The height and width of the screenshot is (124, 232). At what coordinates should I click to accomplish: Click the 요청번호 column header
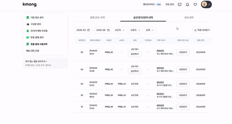[x=82, y=40]
